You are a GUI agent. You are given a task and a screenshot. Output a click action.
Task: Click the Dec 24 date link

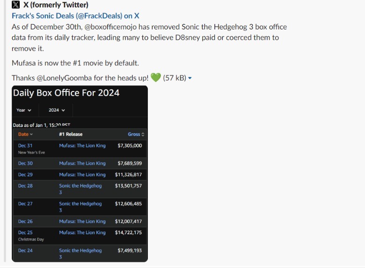pyautogui.click(x=25, y=251)
